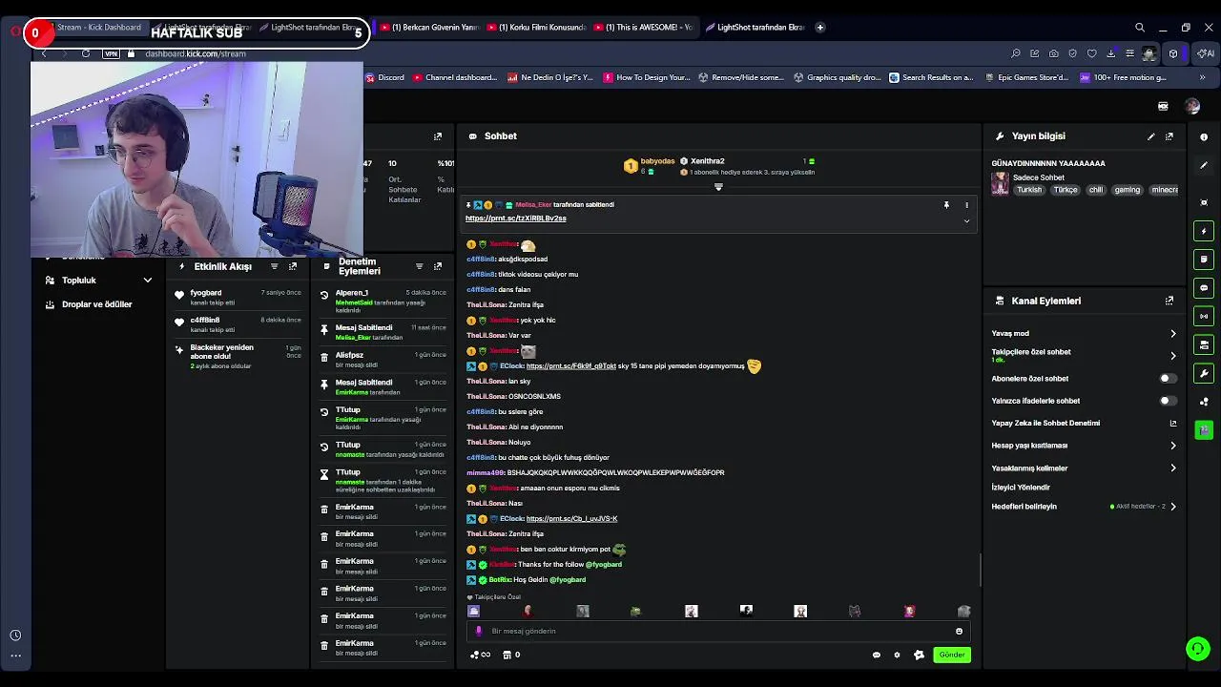Send message with Gönder button
1221x687 pixels.
pyautogui.click(x=952, y=655)
